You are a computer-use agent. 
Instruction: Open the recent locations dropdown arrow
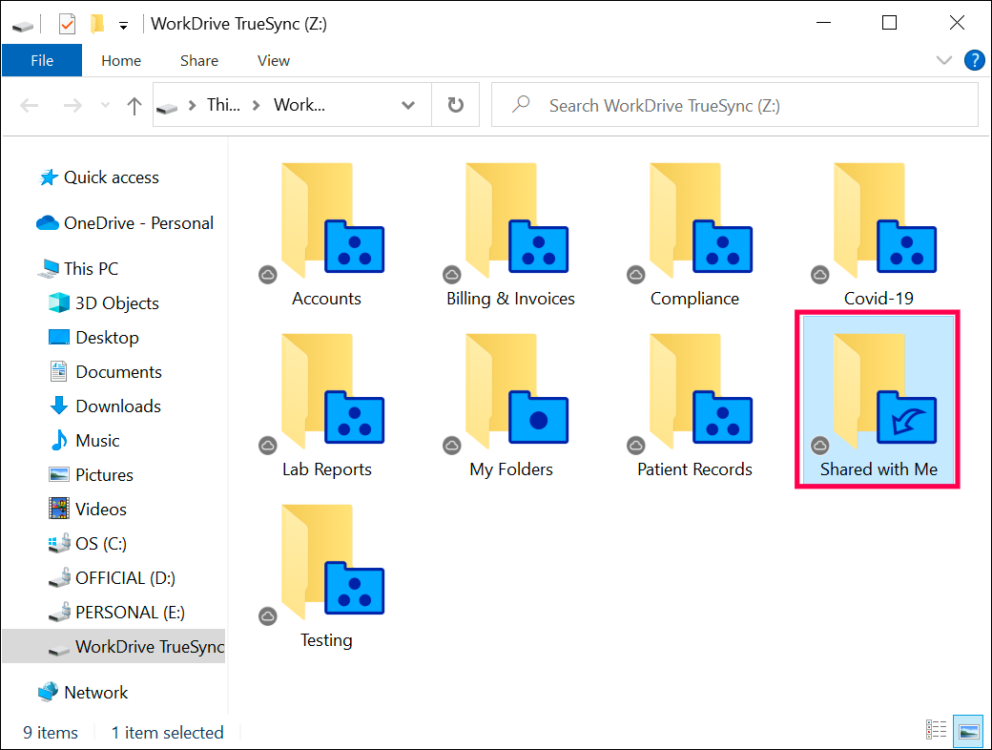coord(105,105)
